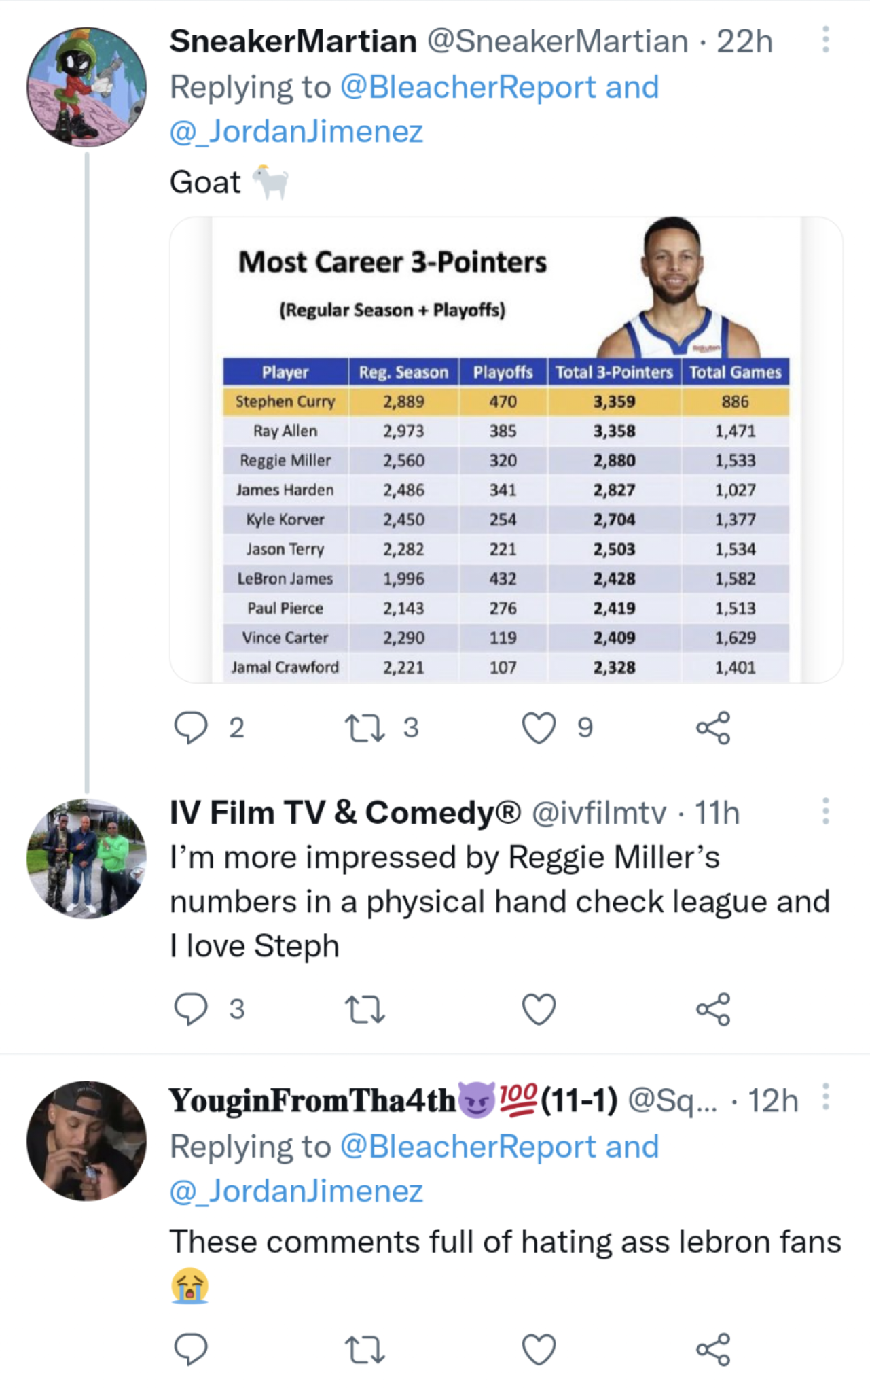Viewport: 870px width, 1392px height.
Task: Open more options for SneakerMartian's tweet
Action: [825, 39]
